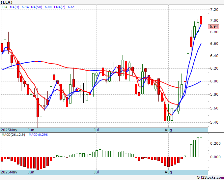The image size is (224, 180).
Task: Click the MACD:0.296 value label
Action: (x=38, y=135)
